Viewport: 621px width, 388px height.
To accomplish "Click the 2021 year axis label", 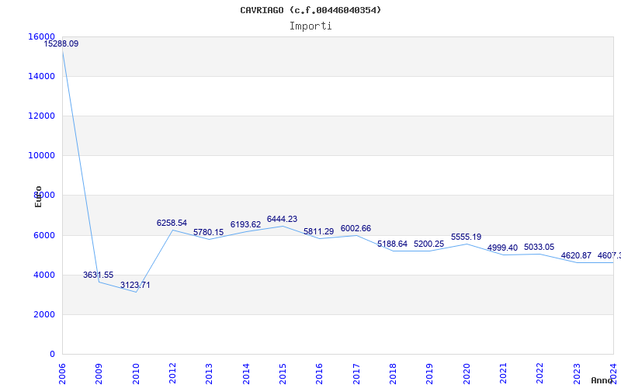I will tap(503, 374).
